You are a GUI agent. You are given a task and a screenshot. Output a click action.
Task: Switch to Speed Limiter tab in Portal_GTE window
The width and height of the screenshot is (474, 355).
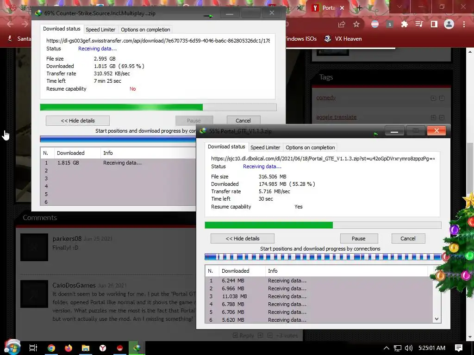point(265,147)
